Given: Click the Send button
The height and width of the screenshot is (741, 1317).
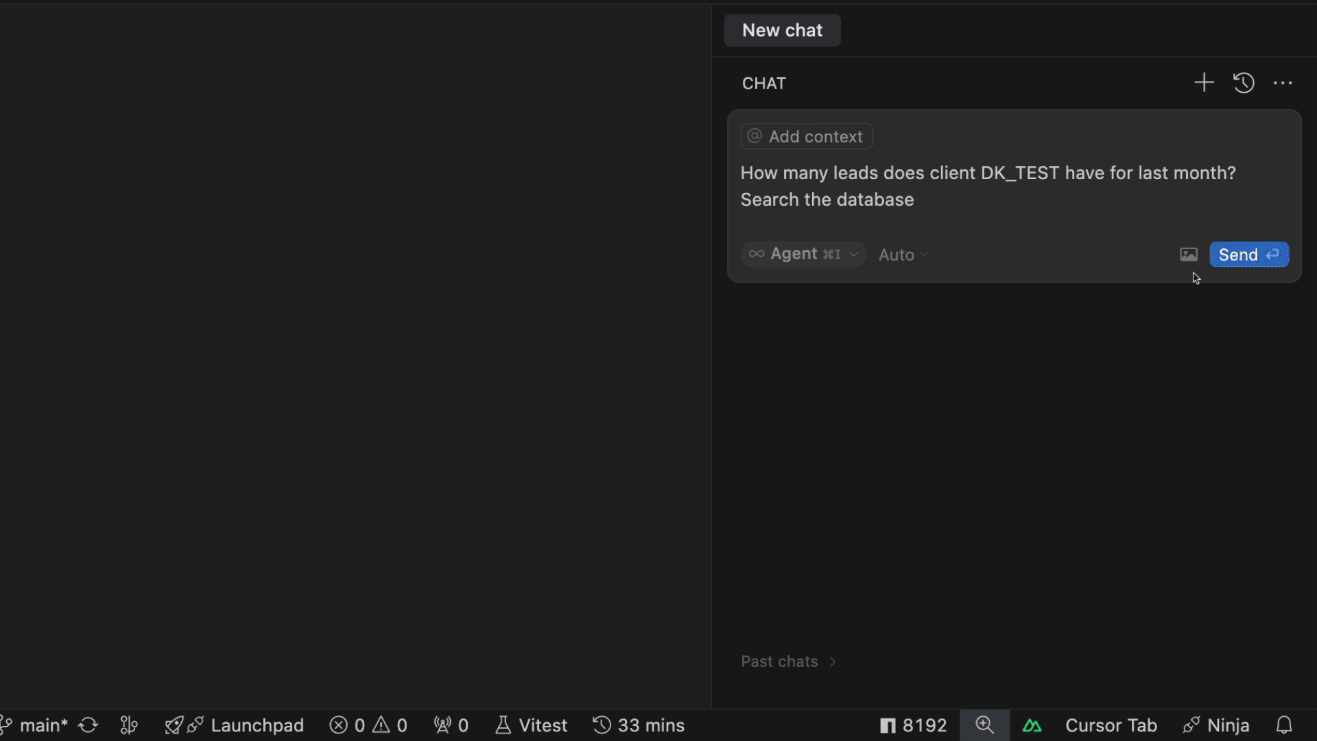Looking at the screenshot, I should [x=1248, y=255].
